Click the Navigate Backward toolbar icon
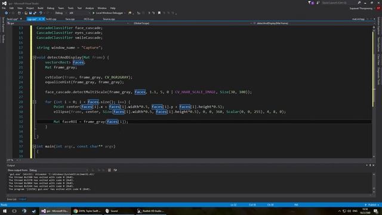 [x=7, y=13]
